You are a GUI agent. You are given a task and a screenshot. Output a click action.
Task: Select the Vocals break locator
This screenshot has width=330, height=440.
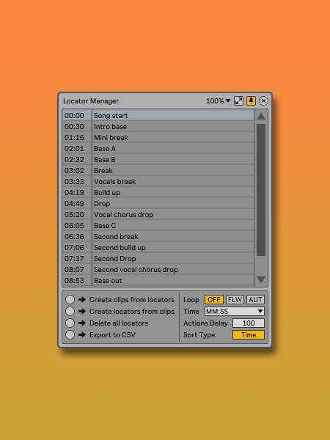173,182
